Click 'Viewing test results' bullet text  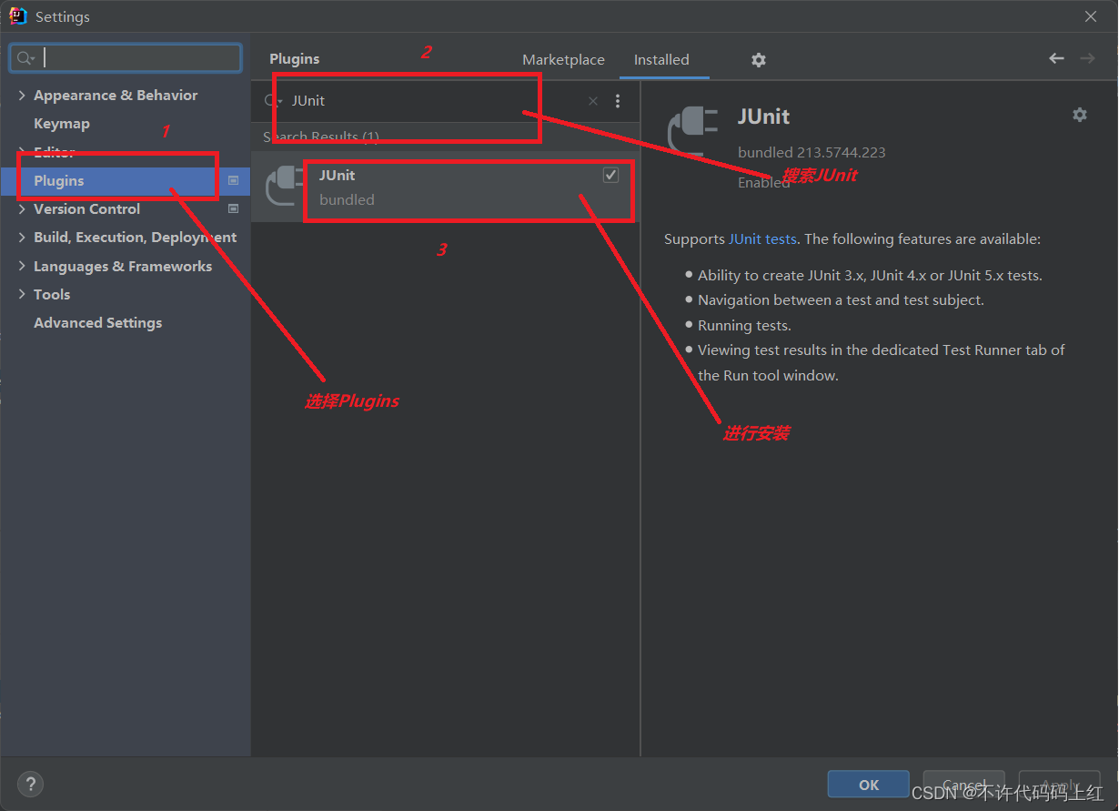click(881, 362)
